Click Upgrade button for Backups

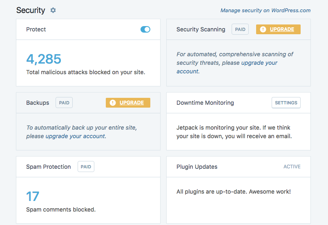tap(128, 103)
